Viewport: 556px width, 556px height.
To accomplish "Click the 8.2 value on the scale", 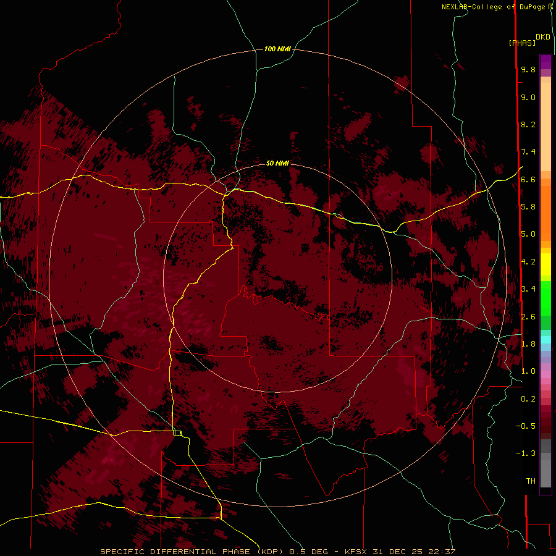I will point(528,124).
